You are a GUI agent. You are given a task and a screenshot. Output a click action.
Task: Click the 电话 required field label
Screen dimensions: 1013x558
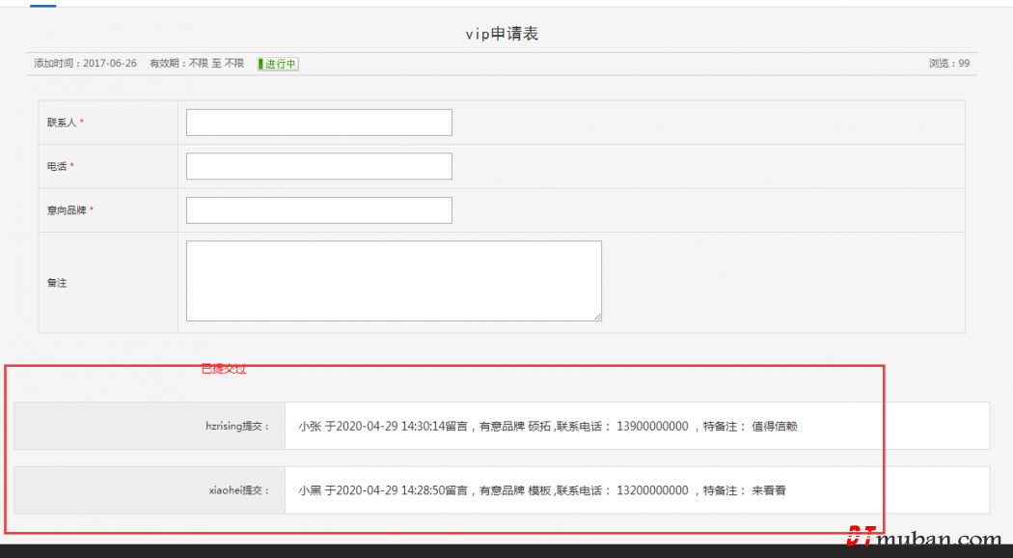click(x=60, y=166)
